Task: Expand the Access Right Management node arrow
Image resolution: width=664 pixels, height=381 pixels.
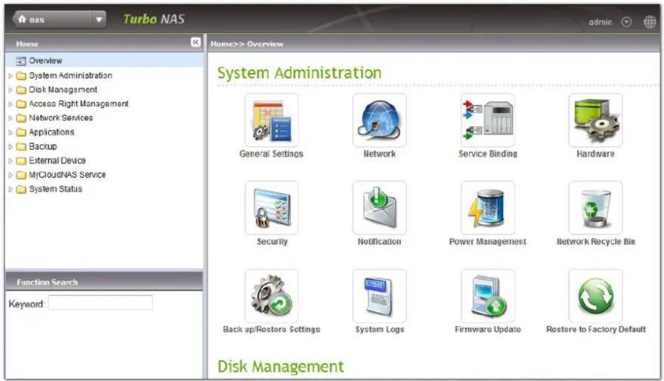Action: [x=11, y=104]
